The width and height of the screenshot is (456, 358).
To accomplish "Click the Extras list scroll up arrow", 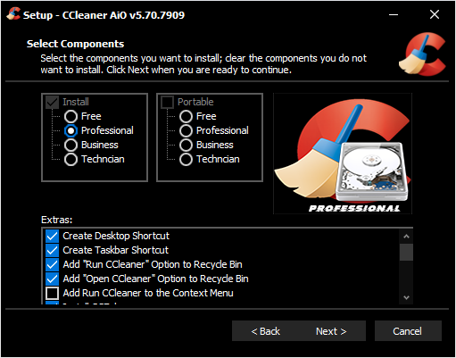I will (406, 237).
